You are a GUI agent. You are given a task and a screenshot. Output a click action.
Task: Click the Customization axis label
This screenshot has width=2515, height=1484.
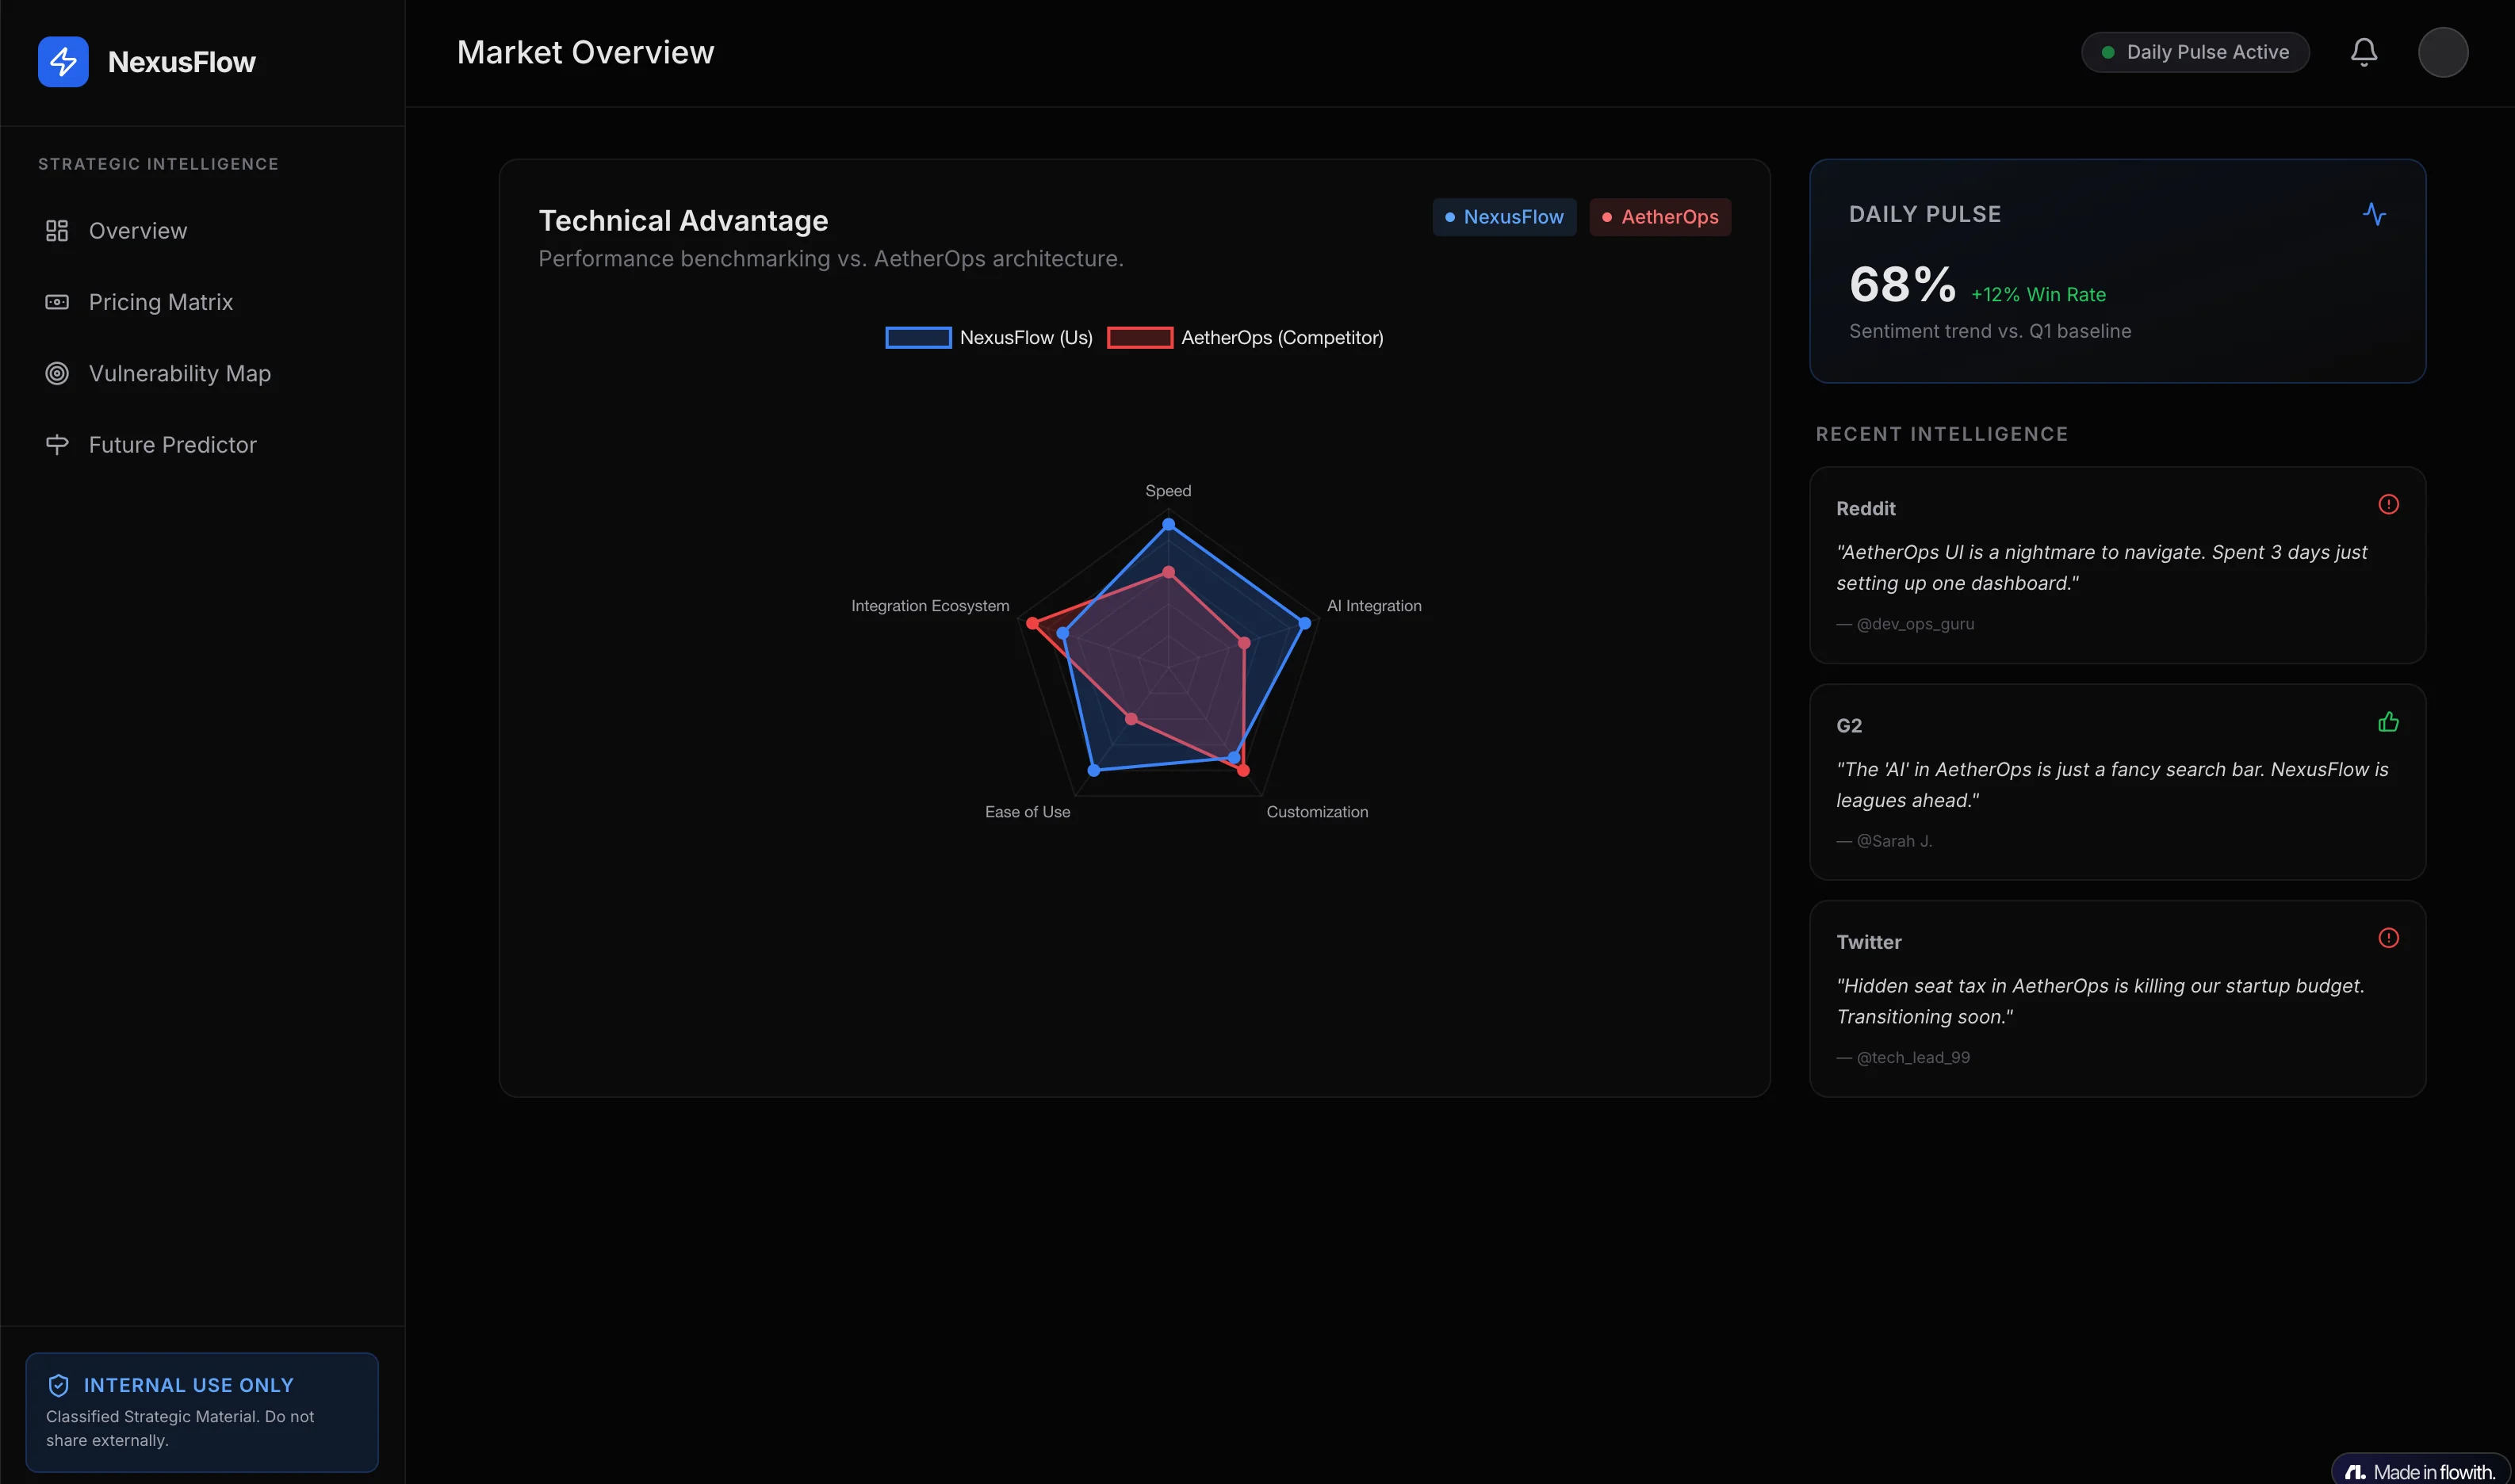coord(1317,812)
